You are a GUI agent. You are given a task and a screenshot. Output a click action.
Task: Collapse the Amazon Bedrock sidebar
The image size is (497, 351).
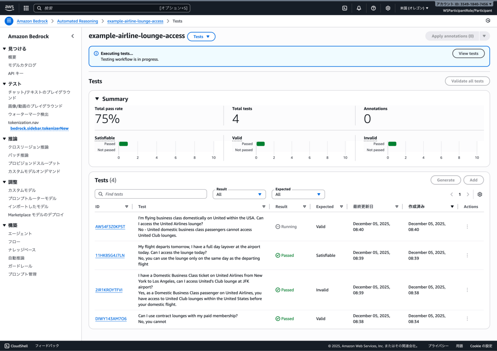(x=73, y=36)
